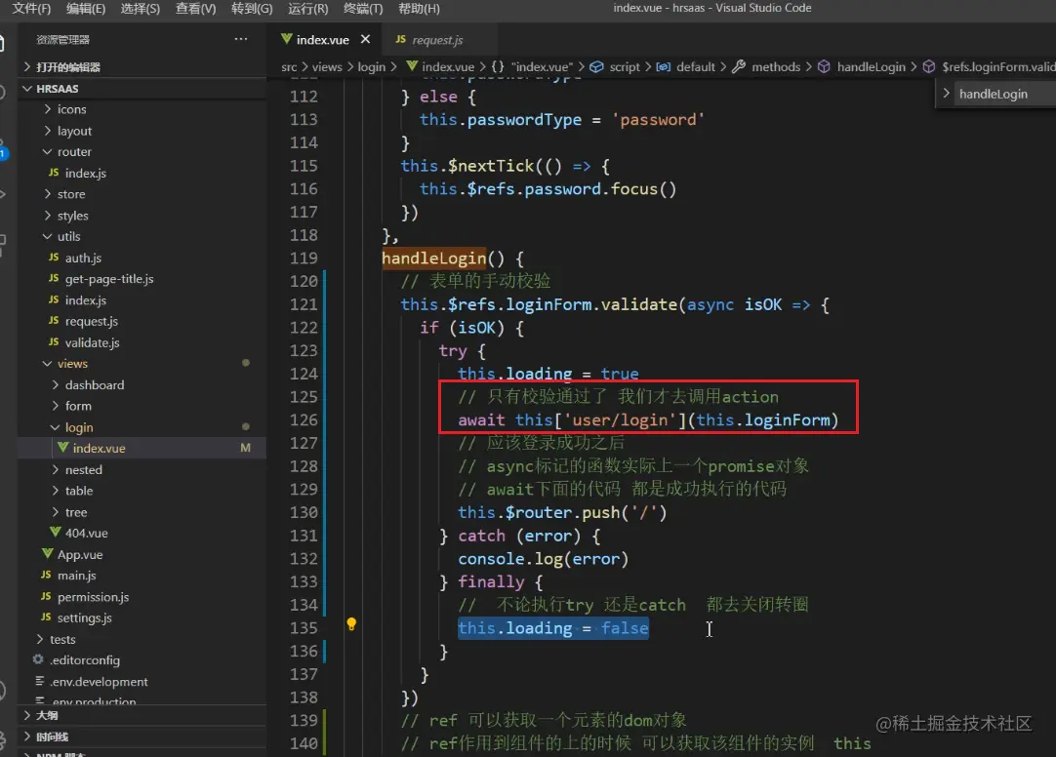Collapse the HRSAAS project root
Screen dimensions: 1056x757
tap(142, 88)
